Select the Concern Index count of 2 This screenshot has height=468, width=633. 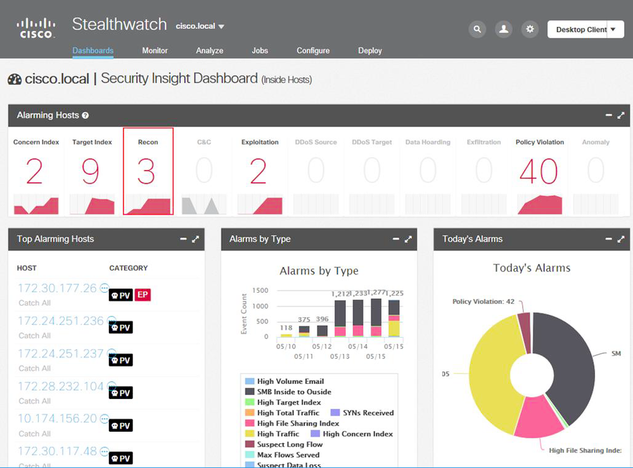35,172
